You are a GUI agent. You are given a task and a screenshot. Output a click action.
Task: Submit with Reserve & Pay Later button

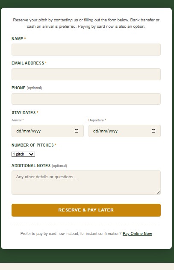point(86,210)
